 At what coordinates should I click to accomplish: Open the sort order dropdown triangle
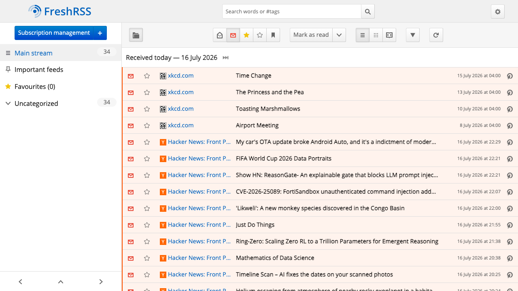click(x=413, y=35)
